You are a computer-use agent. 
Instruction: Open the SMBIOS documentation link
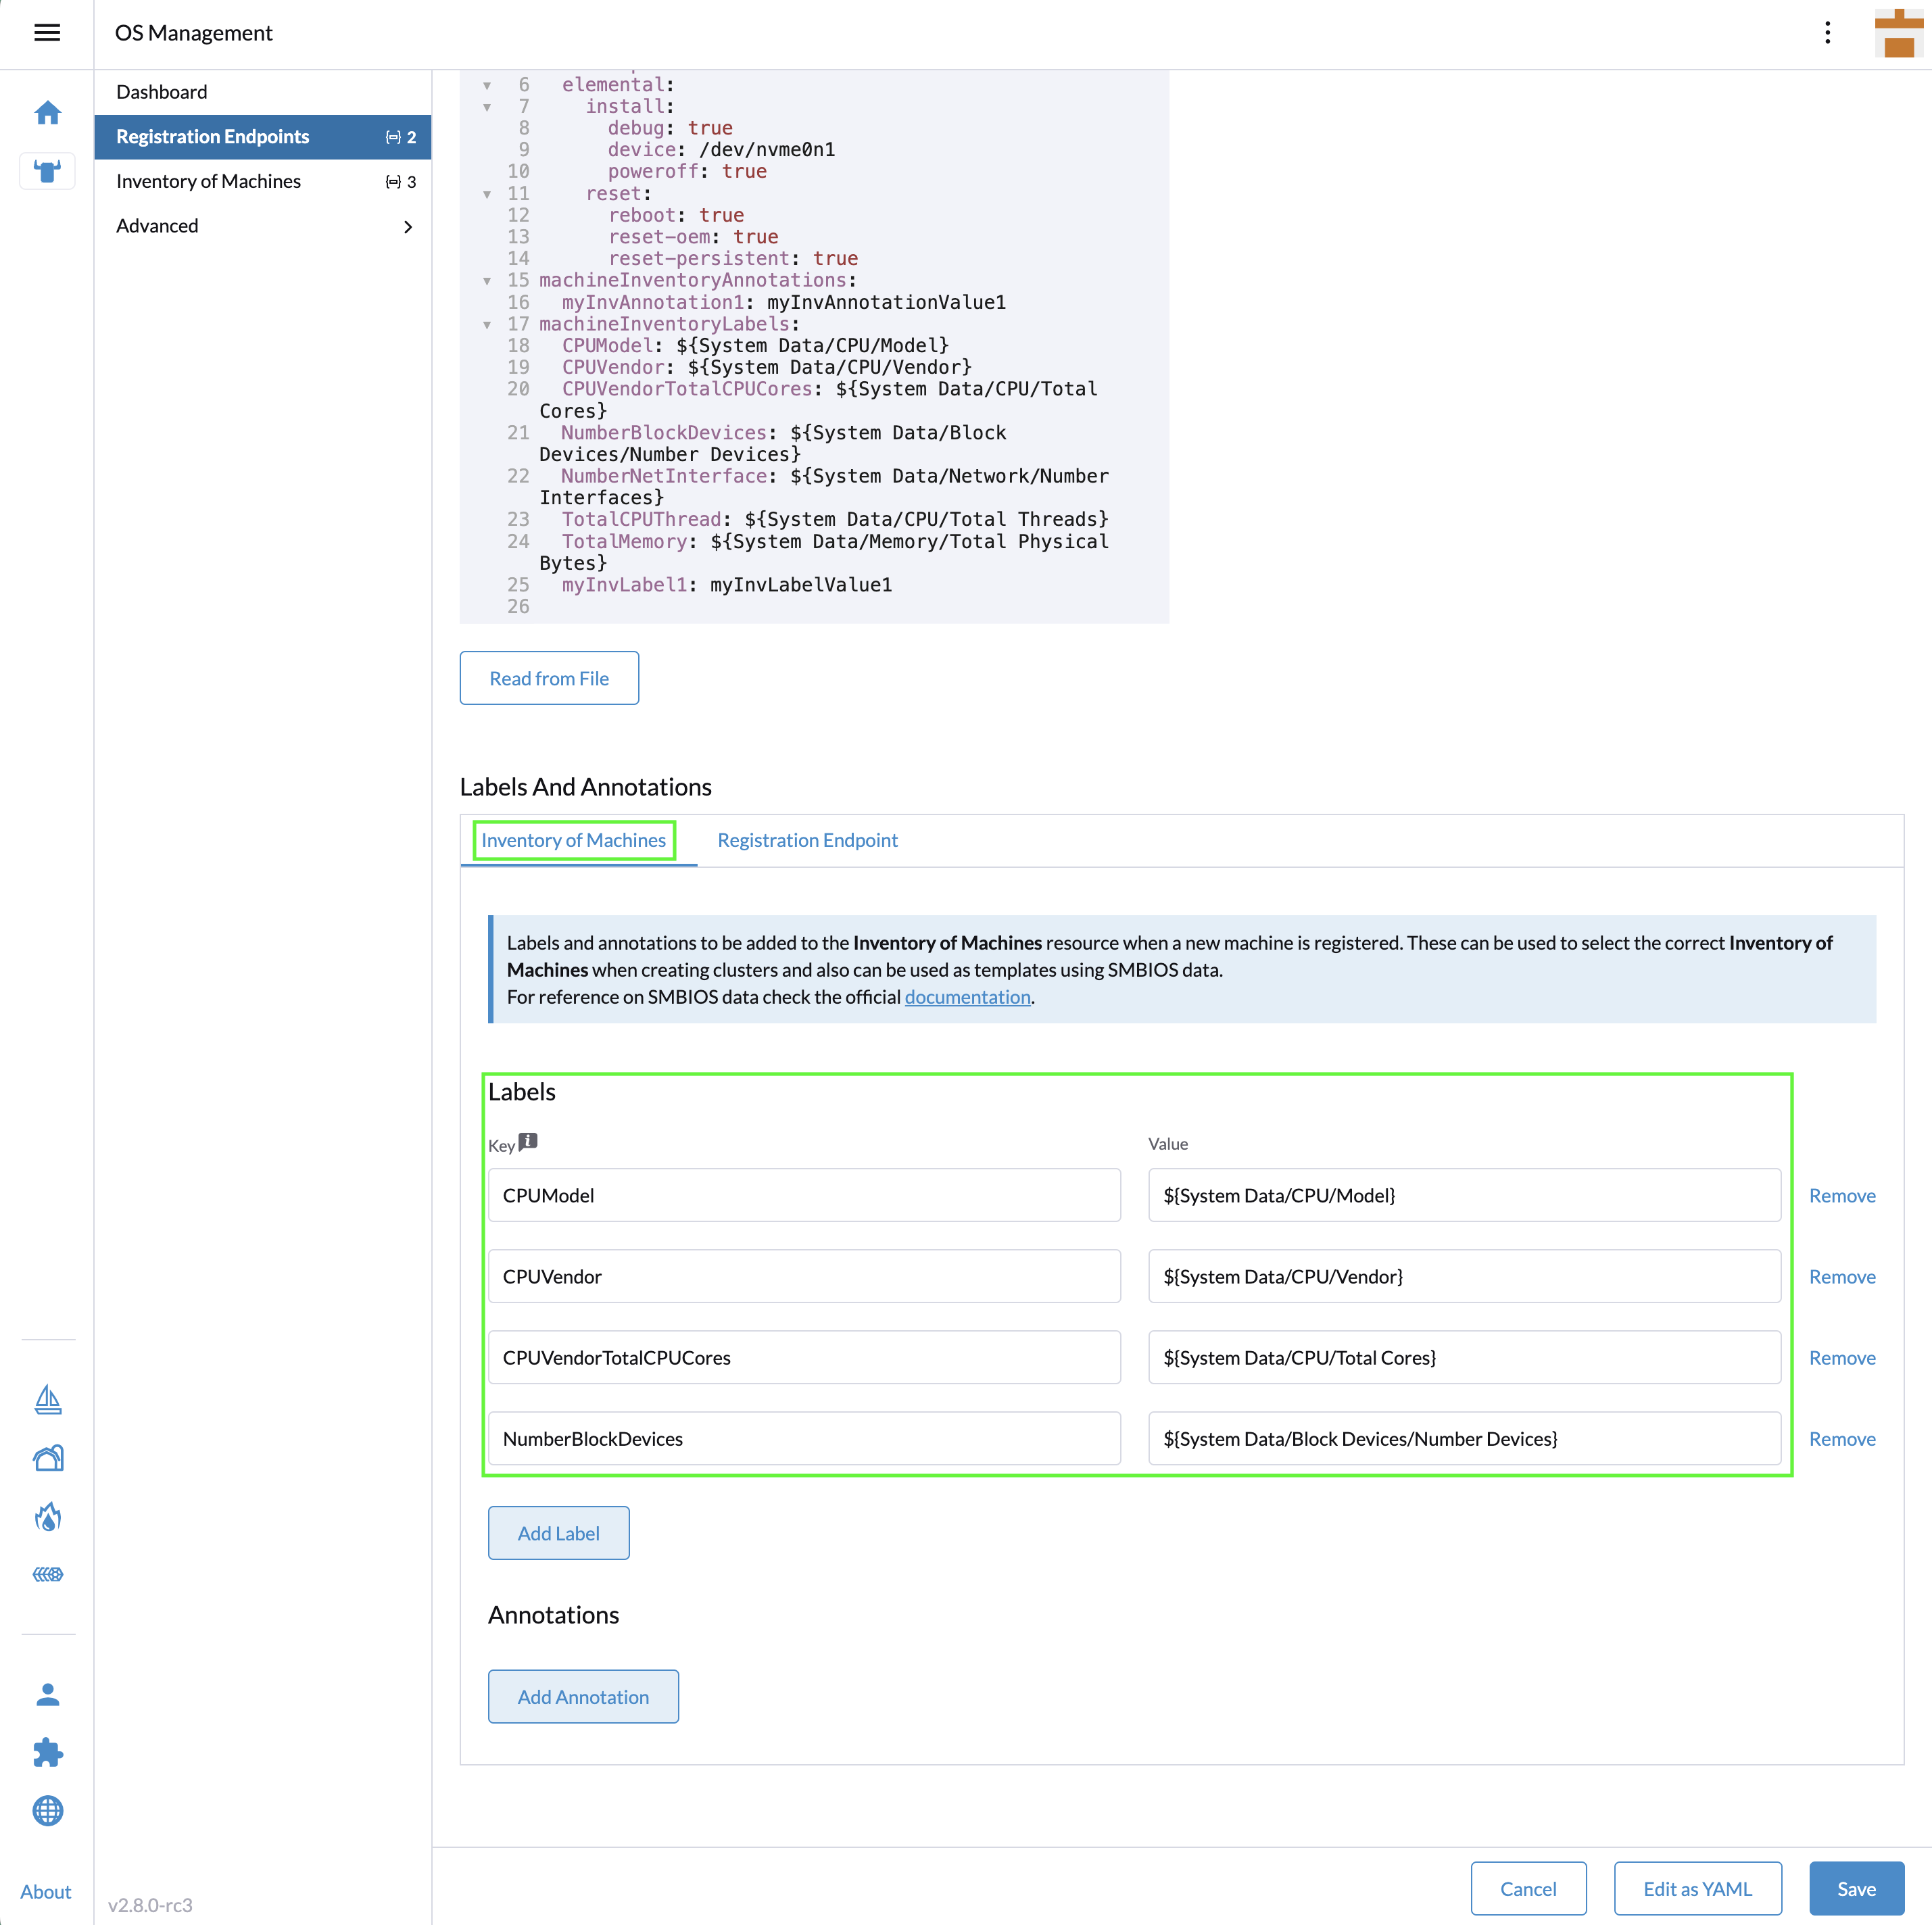(x=967, y=997)
